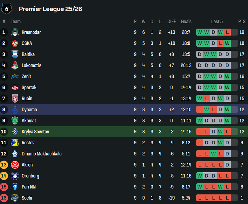
Task: Click the Rubin club badge
Action: click(15, 98)
